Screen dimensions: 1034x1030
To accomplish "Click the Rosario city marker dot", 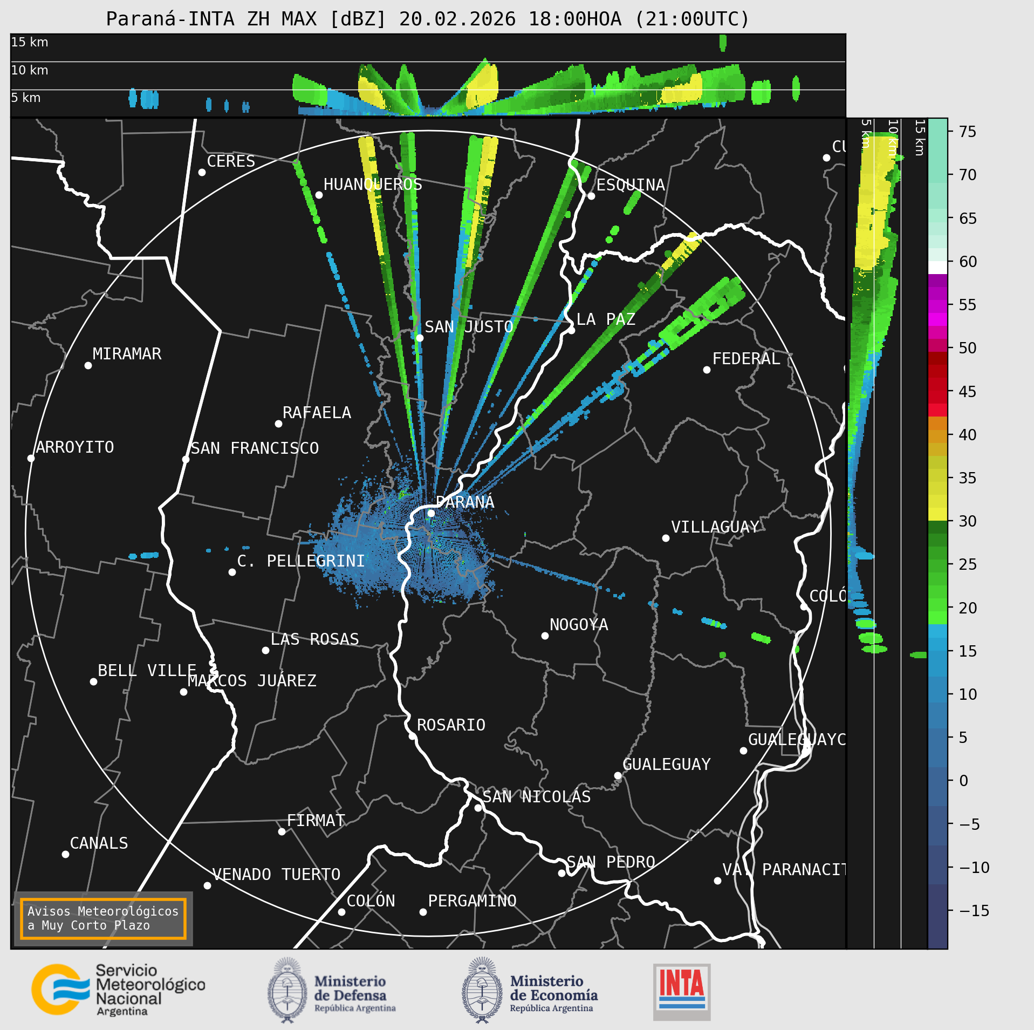I will point(412,736).
